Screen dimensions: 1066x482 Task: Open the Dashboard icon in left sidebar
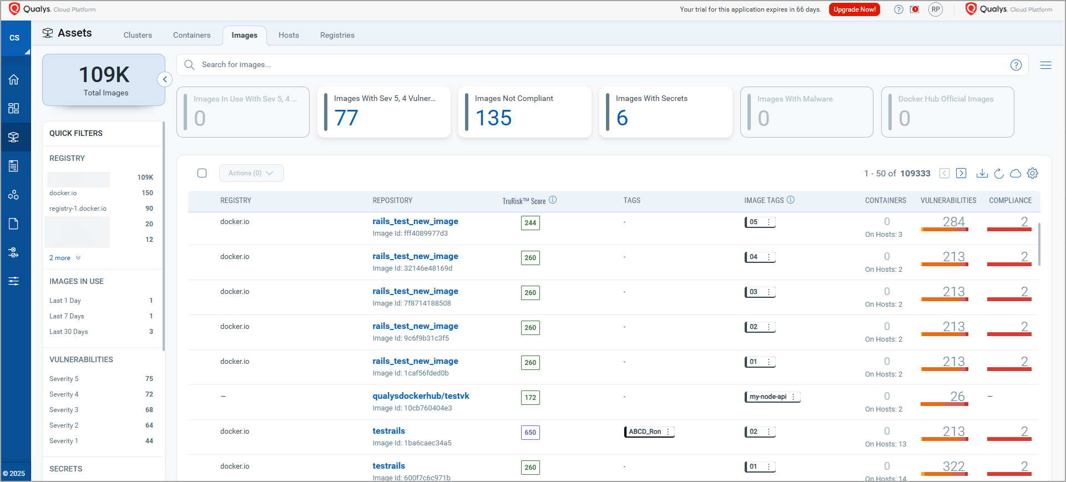tap(14, 108)
